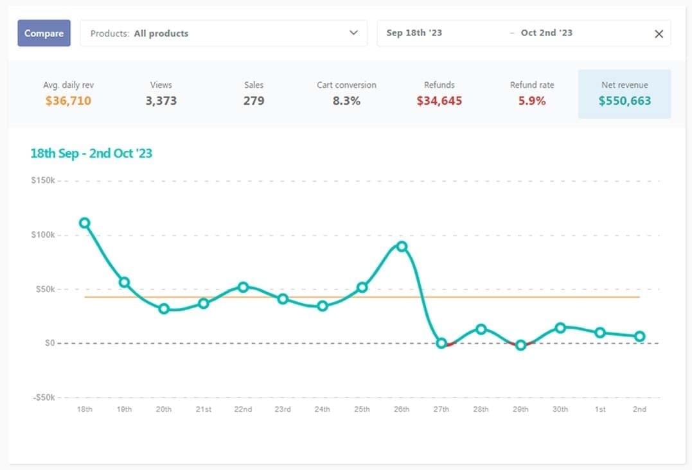Image resolution: width=692 pixels, height=470 pixels.
Task: Select the Refunds metric tab
Action: tap(439, 94)
